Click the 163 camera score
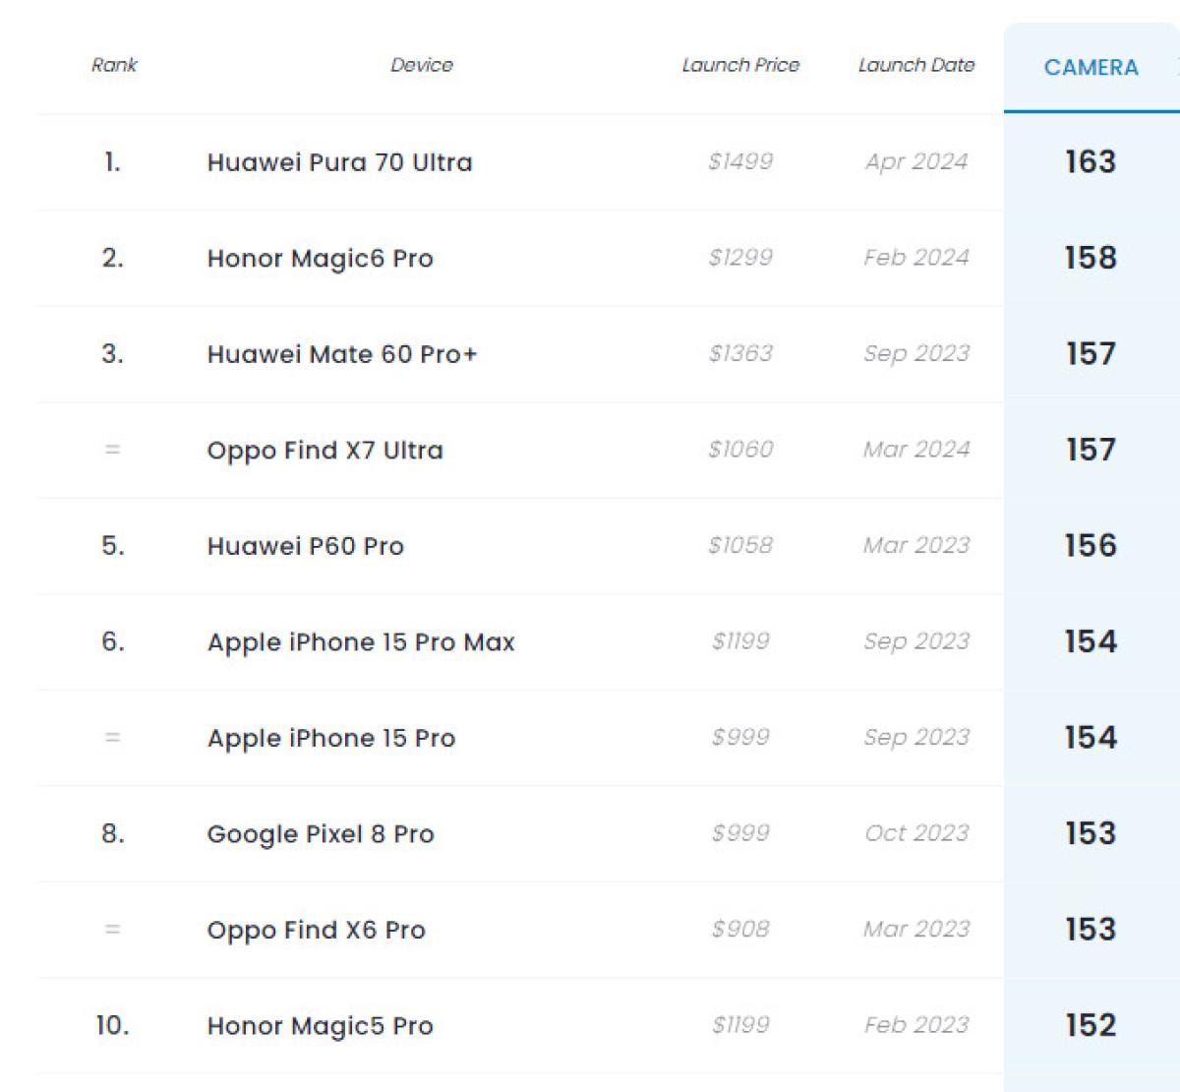This screenshot has height=1092, width=1180. tap(1091, 162)
